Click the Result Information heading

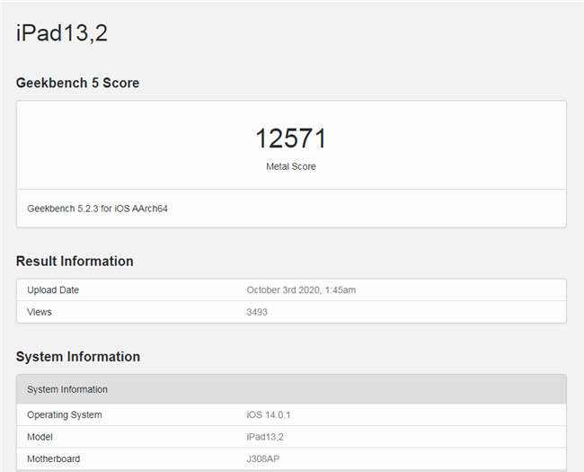click(x=75, y=261)
